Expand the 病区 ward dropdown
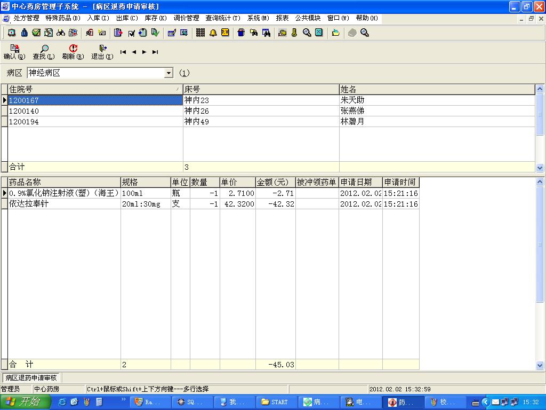The width and height of the screenshot is (546, 410). pyautogui.click(x=169, y=73)
